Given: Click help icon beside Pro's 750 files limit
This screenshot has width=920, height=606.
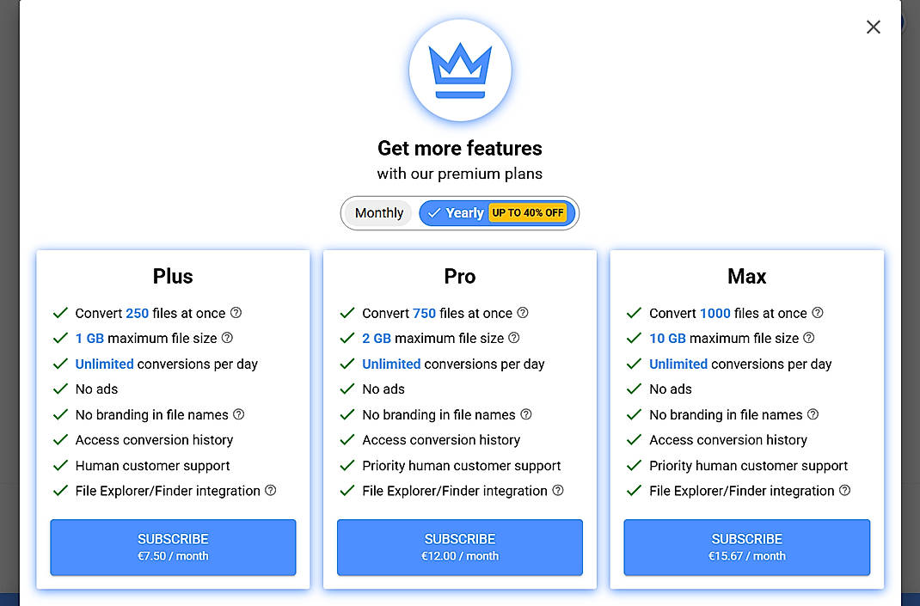Looking at the screenshot, I should pyautogui.click(x=522, y=313).
